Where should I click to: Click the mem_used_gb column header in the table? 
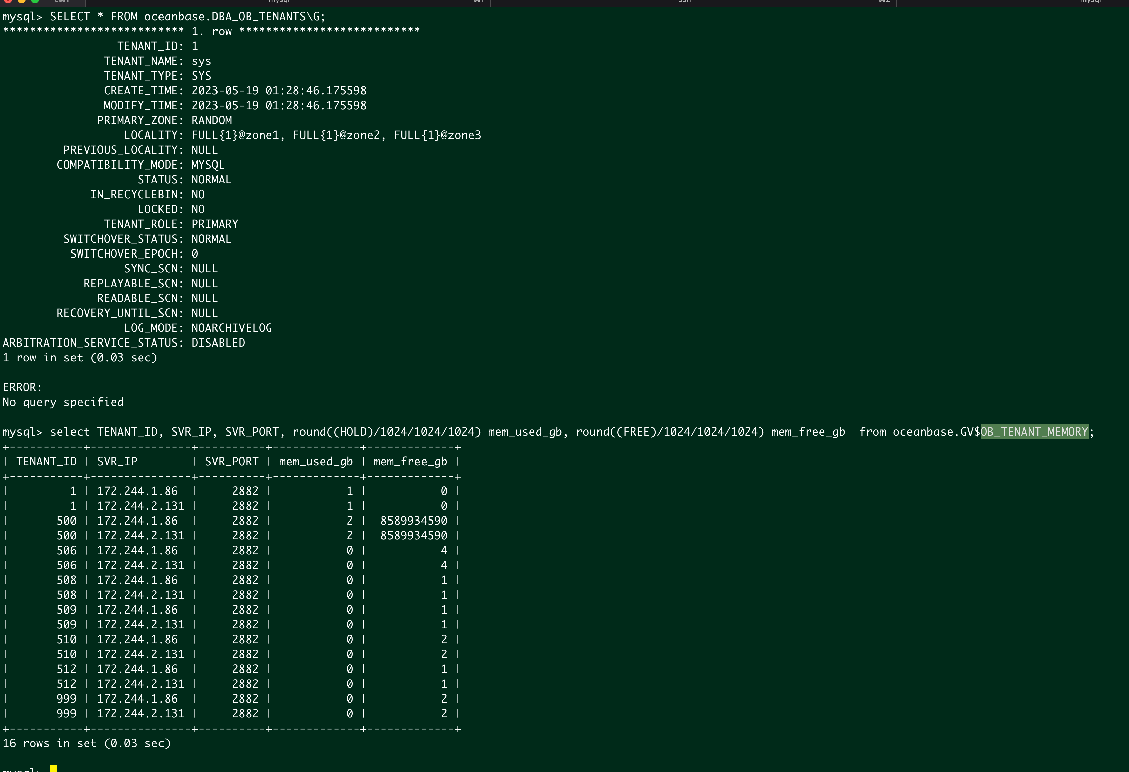click(x=316, y=461)
